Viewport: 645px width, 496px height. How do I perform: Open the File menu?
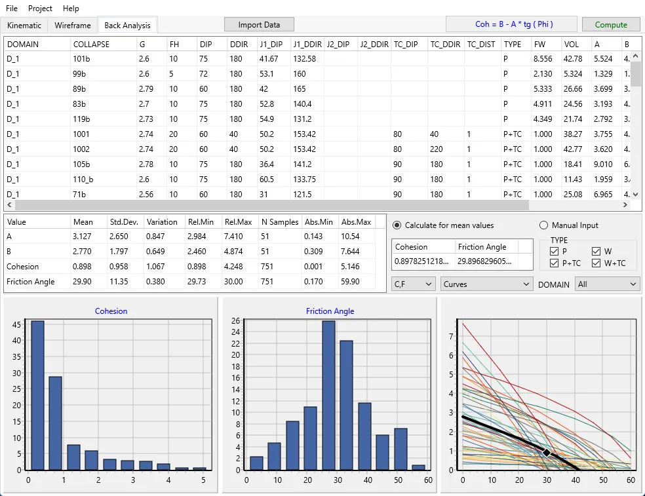coord(12,9)
